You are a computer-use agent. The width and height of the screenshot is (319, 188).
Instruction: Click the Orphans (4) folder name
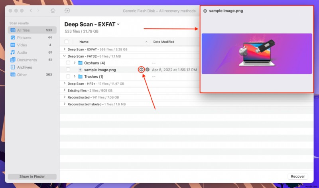click(x=95, y=63)
